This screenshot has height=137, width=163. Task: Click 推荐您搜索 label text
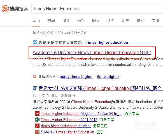tap(48, 77)
